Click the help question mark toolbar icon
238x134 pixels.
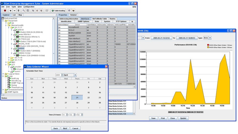point(69,11)
